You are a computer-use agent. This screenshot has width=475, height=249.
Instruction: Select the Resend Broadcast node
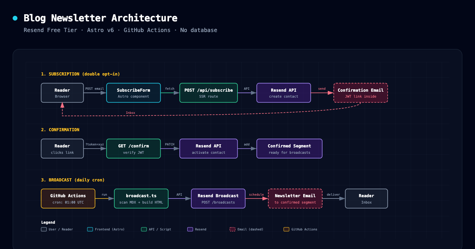(x=218, y=198)
